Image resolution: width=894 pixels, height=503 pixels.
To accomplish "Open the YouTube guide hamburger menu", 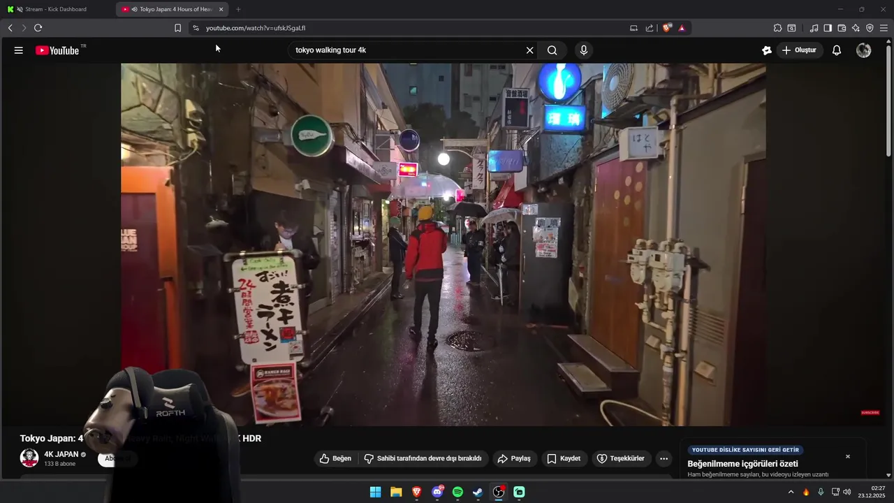I will [x=19, y=50].
